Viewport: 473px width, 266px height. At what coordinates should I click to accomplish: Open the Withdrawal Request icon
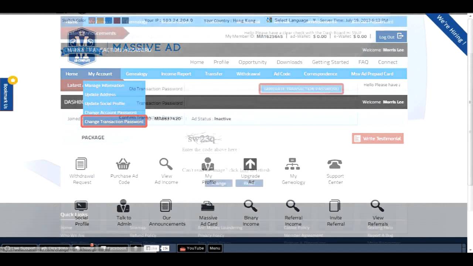pyautogui.click(x=81, y=164)
